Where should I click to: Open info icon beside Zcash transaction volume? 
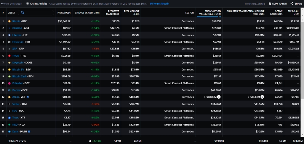coord(219,97)
